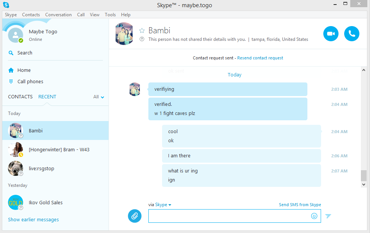Open the Contacts menu

[31, 15]
